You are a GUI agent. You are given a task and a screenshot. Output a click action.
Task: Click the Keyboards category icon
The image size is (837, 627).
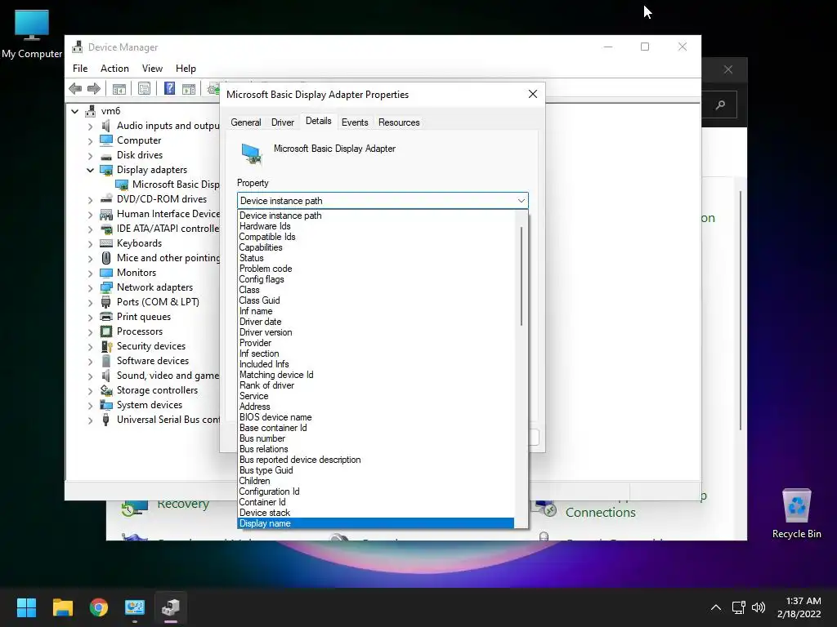point(106,243)
